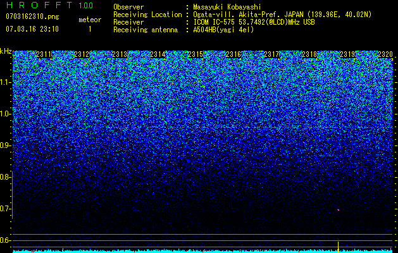
Task: Click the Receiver label
Action: (128, 22)
